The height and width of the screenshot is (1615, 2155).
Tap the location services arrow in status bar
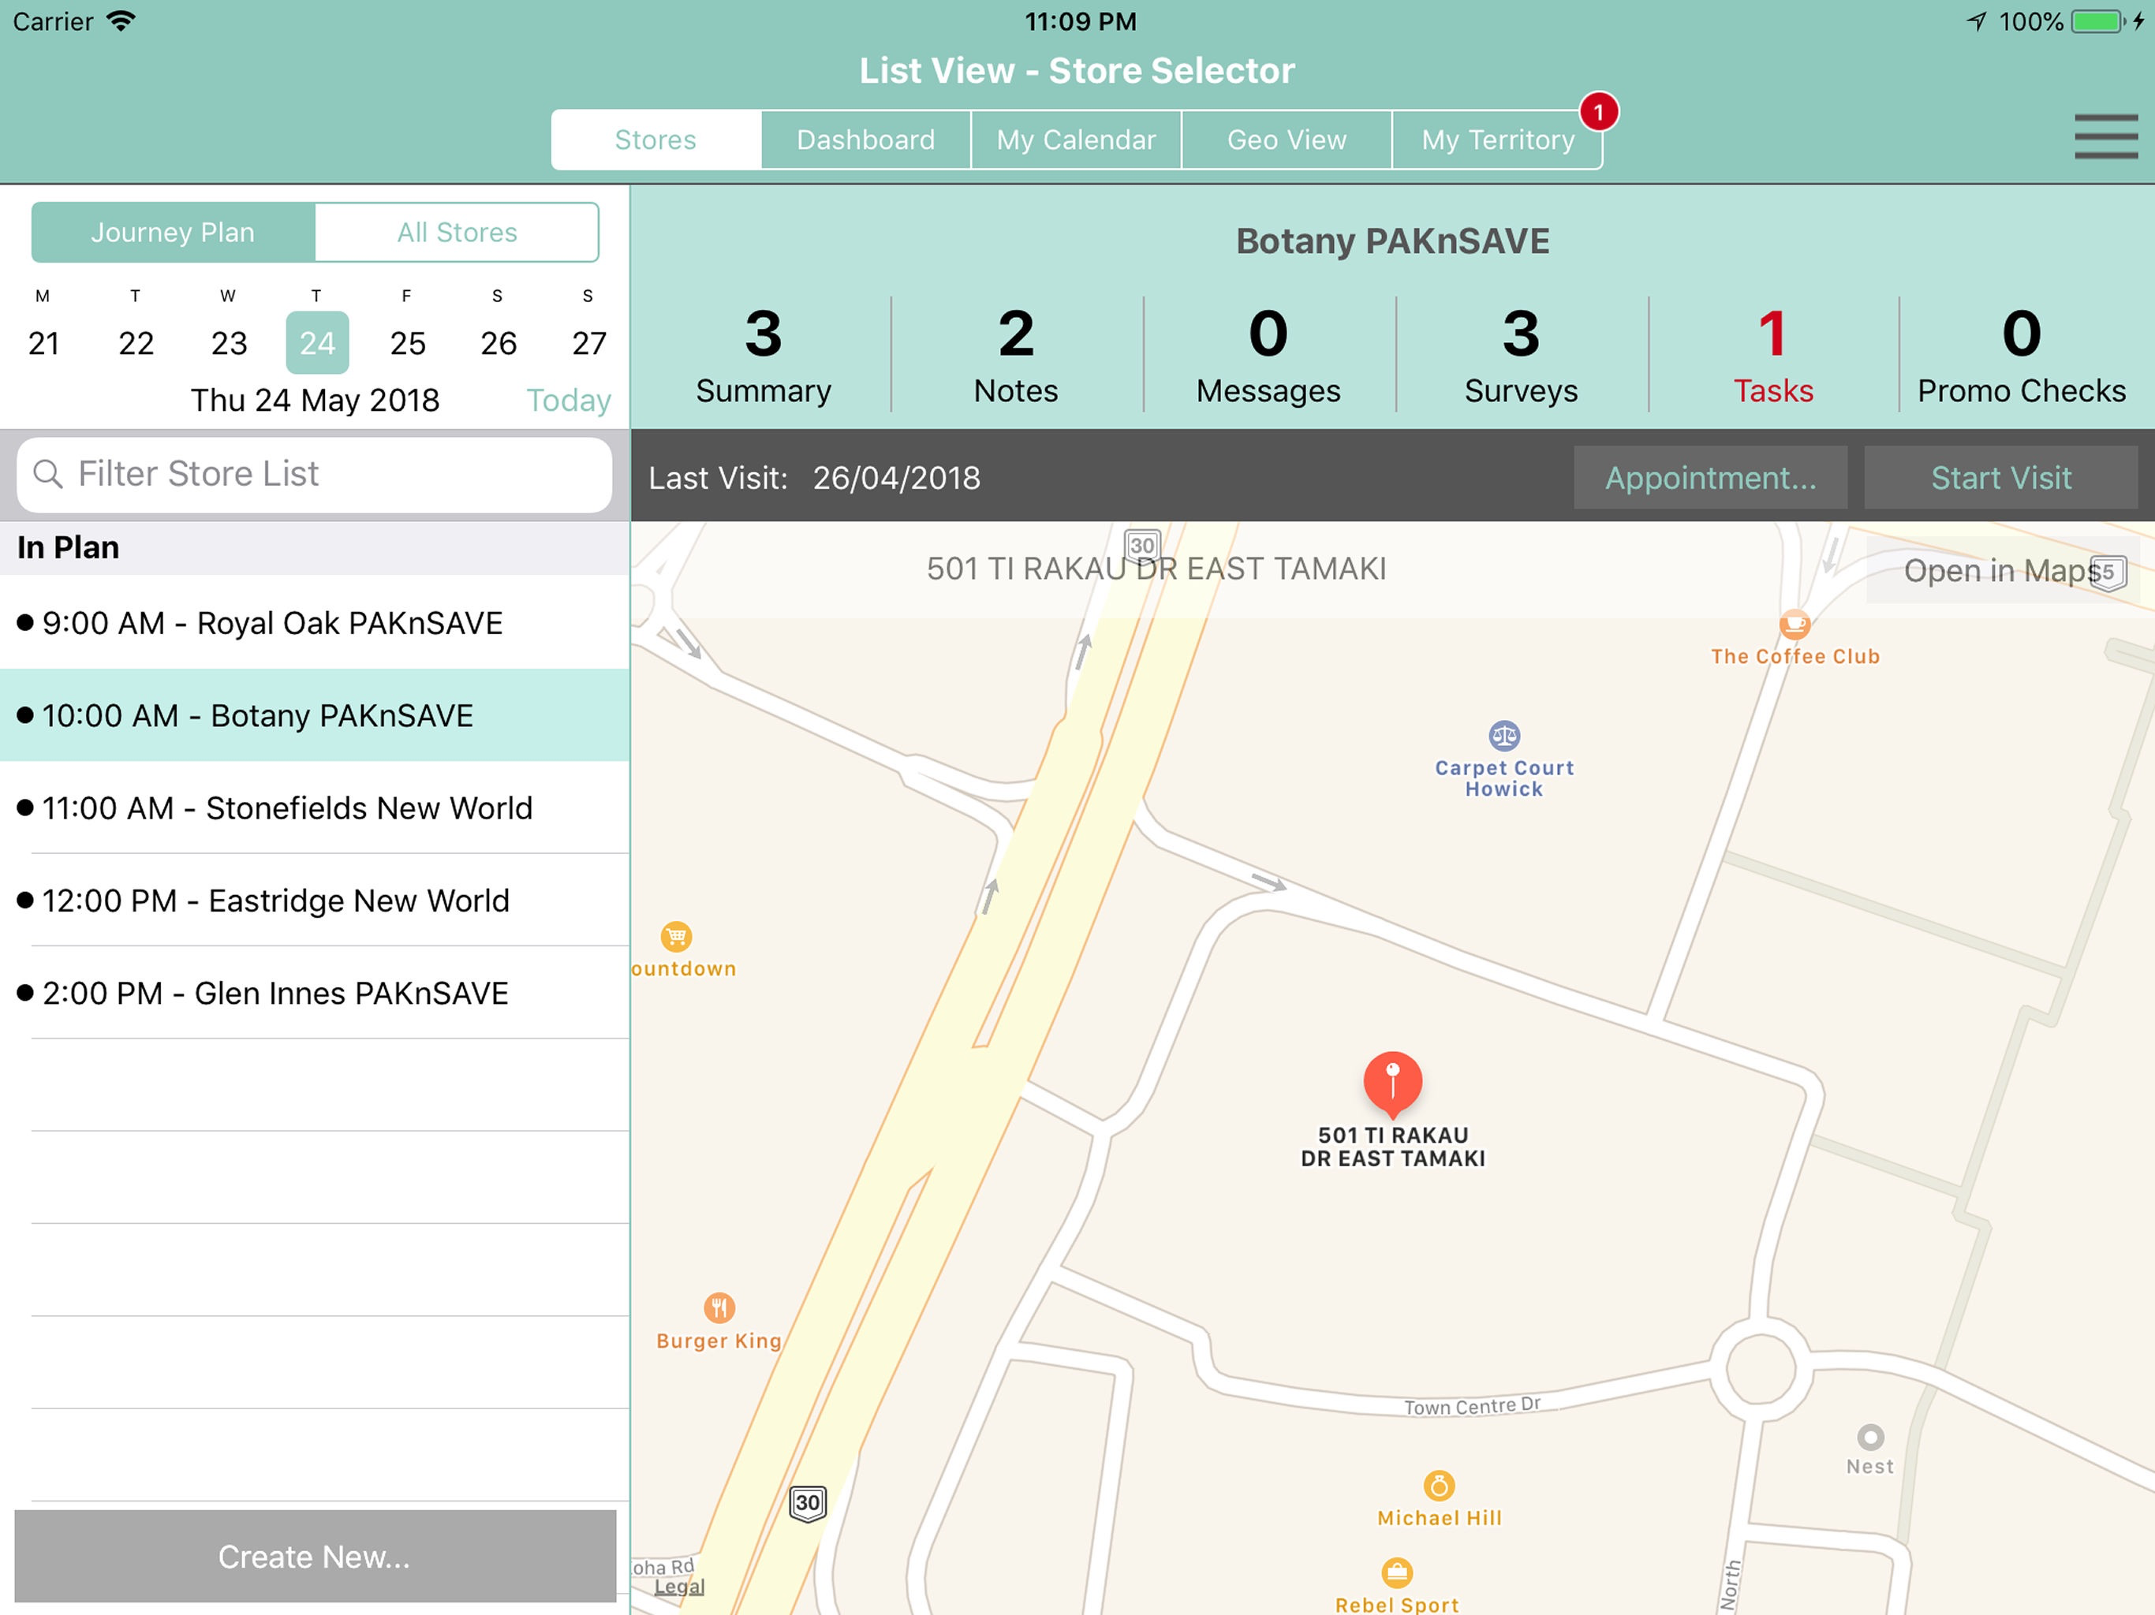point(1977,21)
